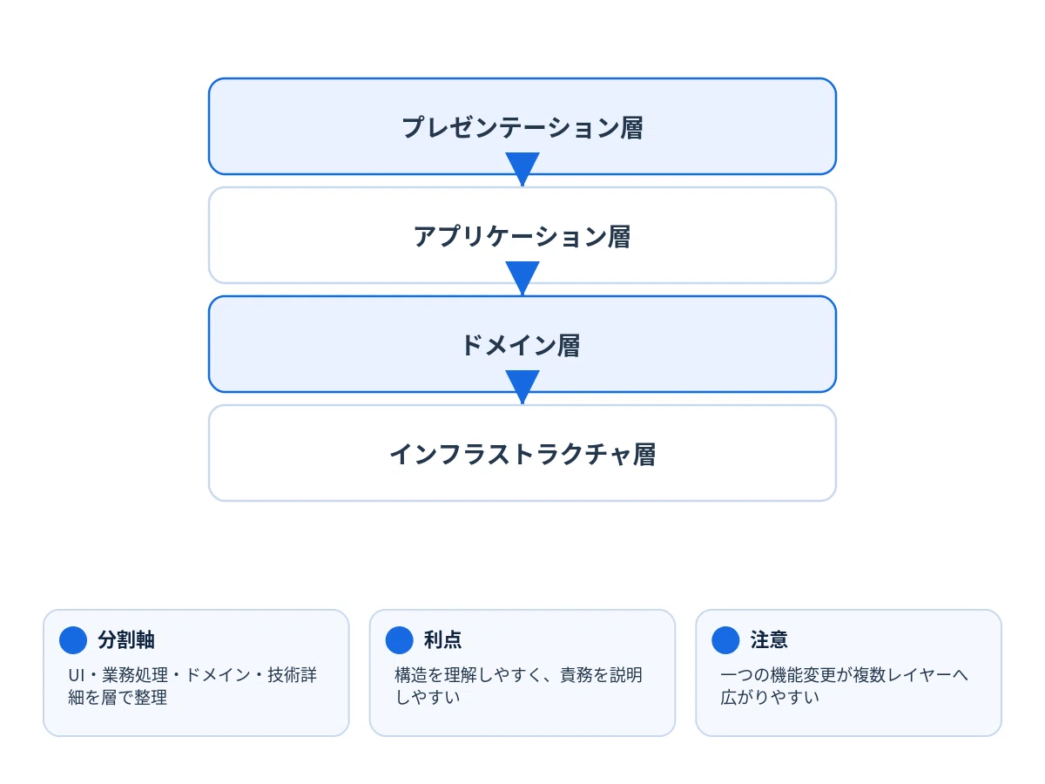Viewport: 1045px width, 784px height.
Task: Click arrow below ドメイン層 box
Action: [522, 387]
